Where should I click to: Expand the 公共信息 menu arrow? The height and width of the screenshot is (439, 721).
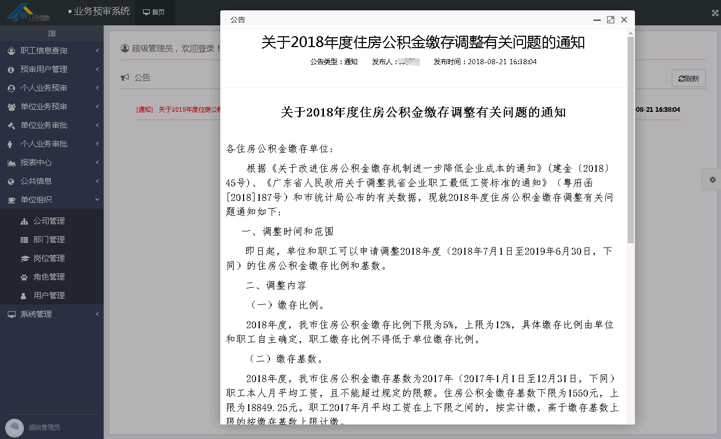pyautogui.click(x=97, y=181)
